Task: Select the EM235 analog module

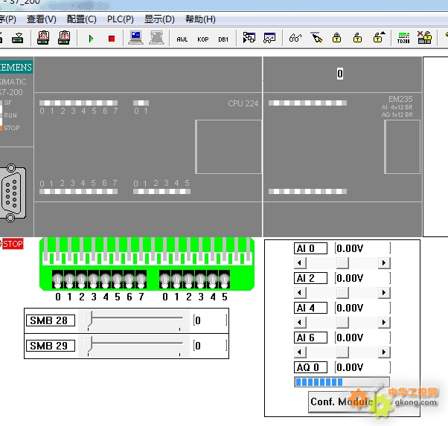Action: pos(342,146)
